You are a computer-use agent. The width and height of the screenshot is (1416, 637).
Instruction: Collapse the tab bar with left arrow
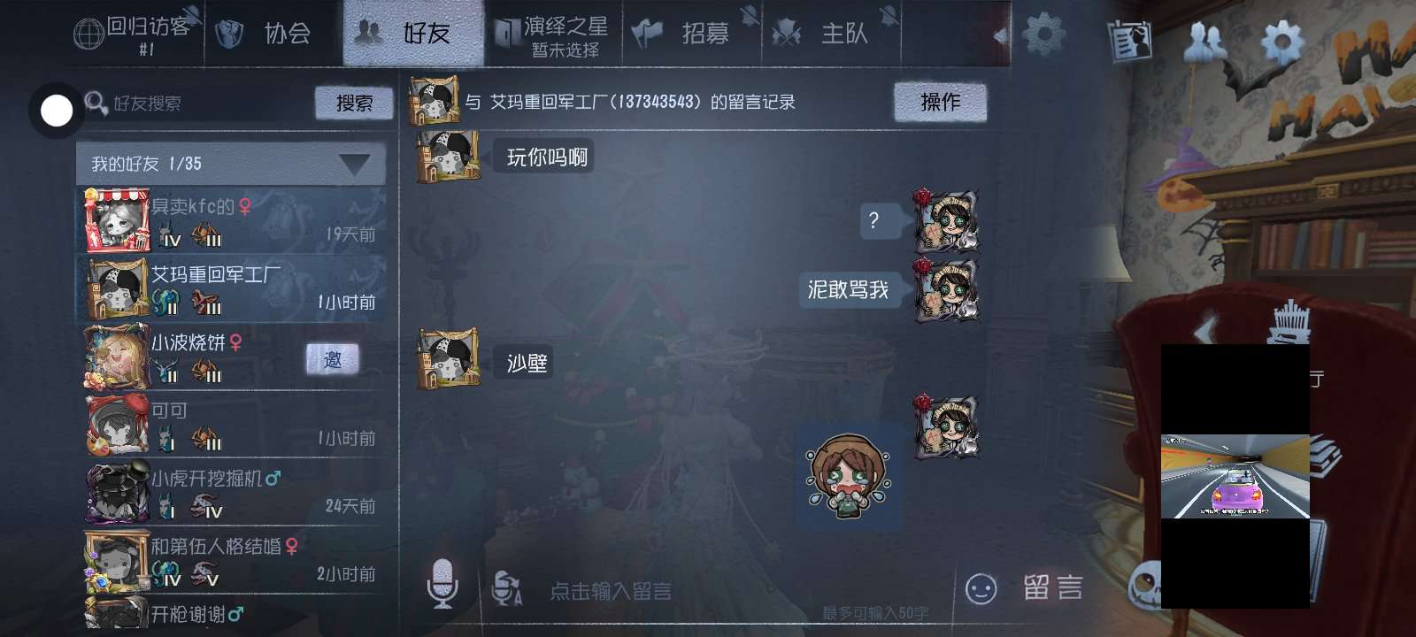click(x=1000, y=35)
